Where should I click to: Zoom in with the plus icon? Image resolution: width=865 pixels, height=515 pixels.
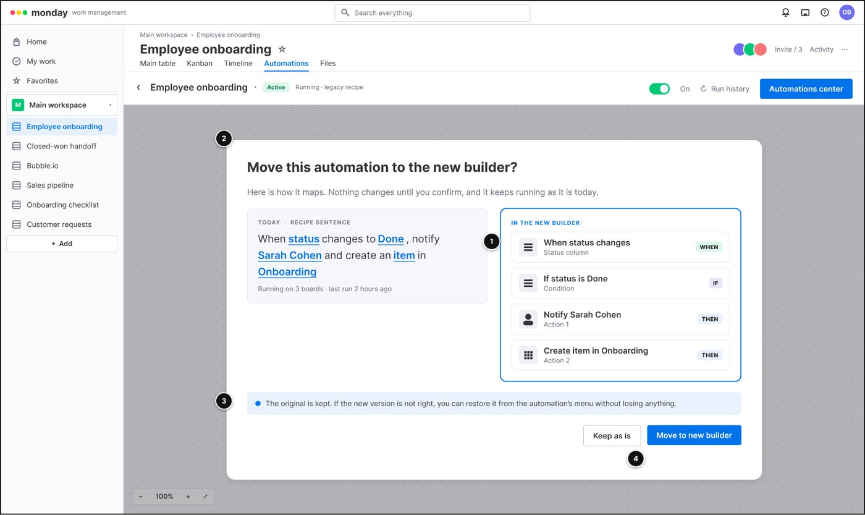click(188, 496)
